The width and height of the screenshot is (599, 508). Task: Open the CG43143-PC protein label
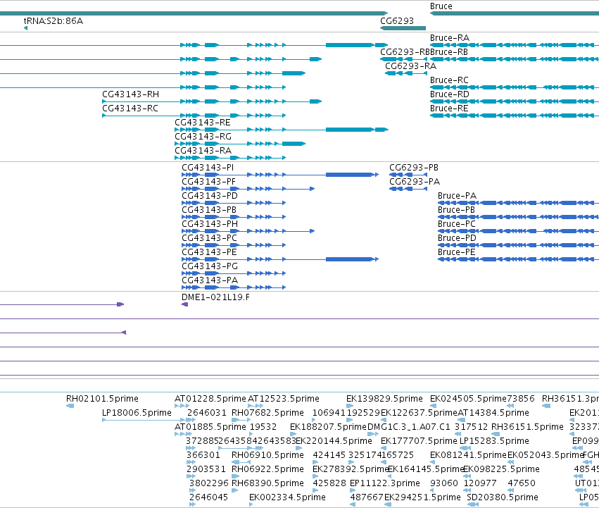(x=209, y=238)
